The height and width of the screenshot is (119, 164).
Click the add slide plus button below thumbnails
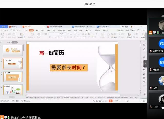click(x=12, y=97)
